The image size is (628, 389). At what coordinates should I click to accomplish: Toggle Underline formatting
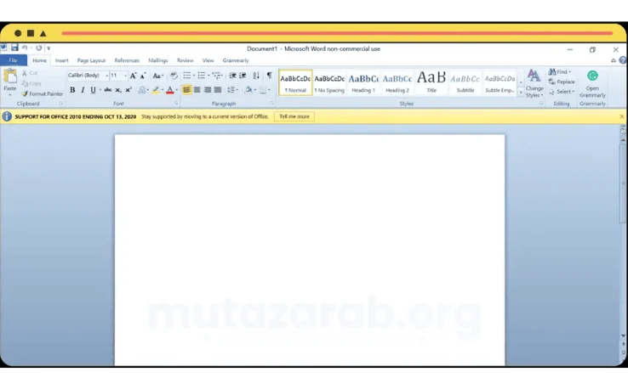pyautogui.click(x=93, y=90)
